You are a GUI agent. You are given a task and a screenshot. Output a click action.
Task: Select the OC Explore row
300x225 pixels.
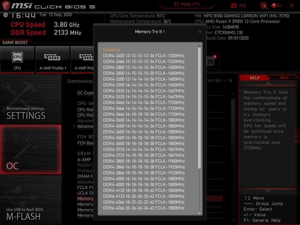(85, 93)
